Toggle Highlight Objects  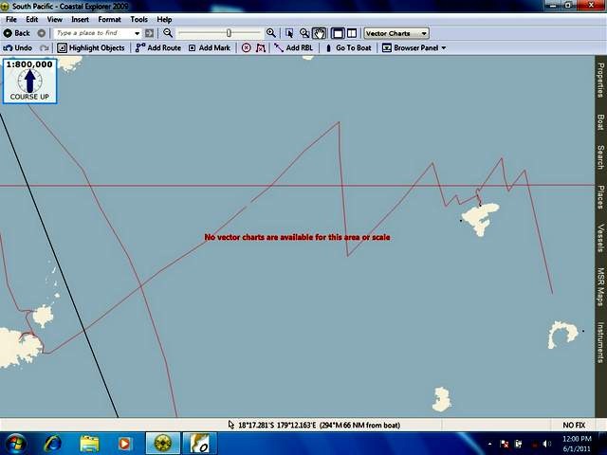coord(91,48)
